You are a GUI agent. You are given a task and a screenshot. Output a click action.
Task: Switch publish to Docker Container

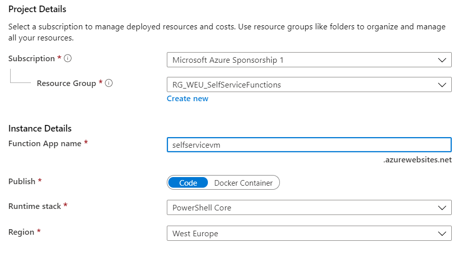[x=243, y=183]
